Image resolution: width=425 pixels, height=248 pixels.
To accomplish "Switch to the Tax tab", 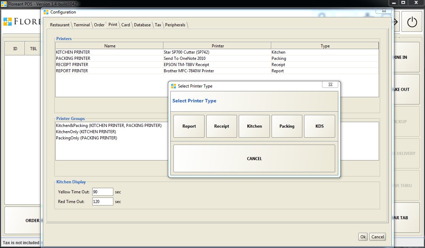I will pyautogui.click(x=158, y=25).
